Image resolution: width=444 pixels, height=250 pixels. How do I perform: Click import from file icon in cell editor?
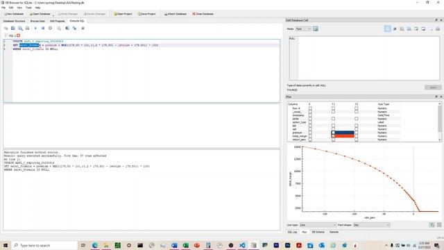[x=402, y=29]
